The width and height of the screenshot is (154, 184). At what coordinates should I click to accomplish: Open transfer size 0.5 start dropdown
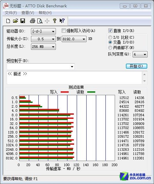pos(43,39)
